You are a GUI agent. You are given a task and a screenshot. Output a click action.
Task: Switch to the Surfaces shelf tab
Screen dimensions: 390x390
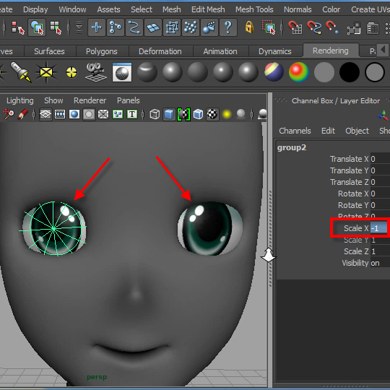coord(49,51)
